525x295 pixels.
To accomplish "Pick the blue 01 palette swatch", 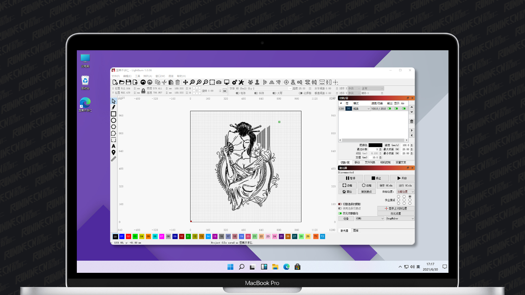I will (122, 236).
